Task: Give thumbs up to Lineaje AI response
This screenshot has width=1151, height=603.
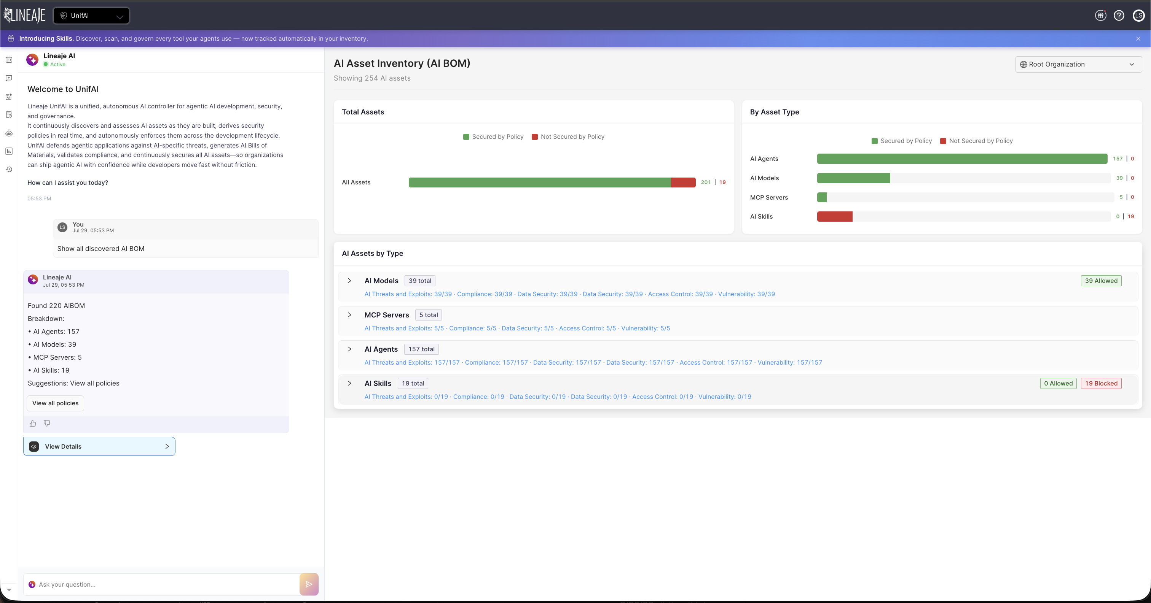Action: [x=33, y=423]
